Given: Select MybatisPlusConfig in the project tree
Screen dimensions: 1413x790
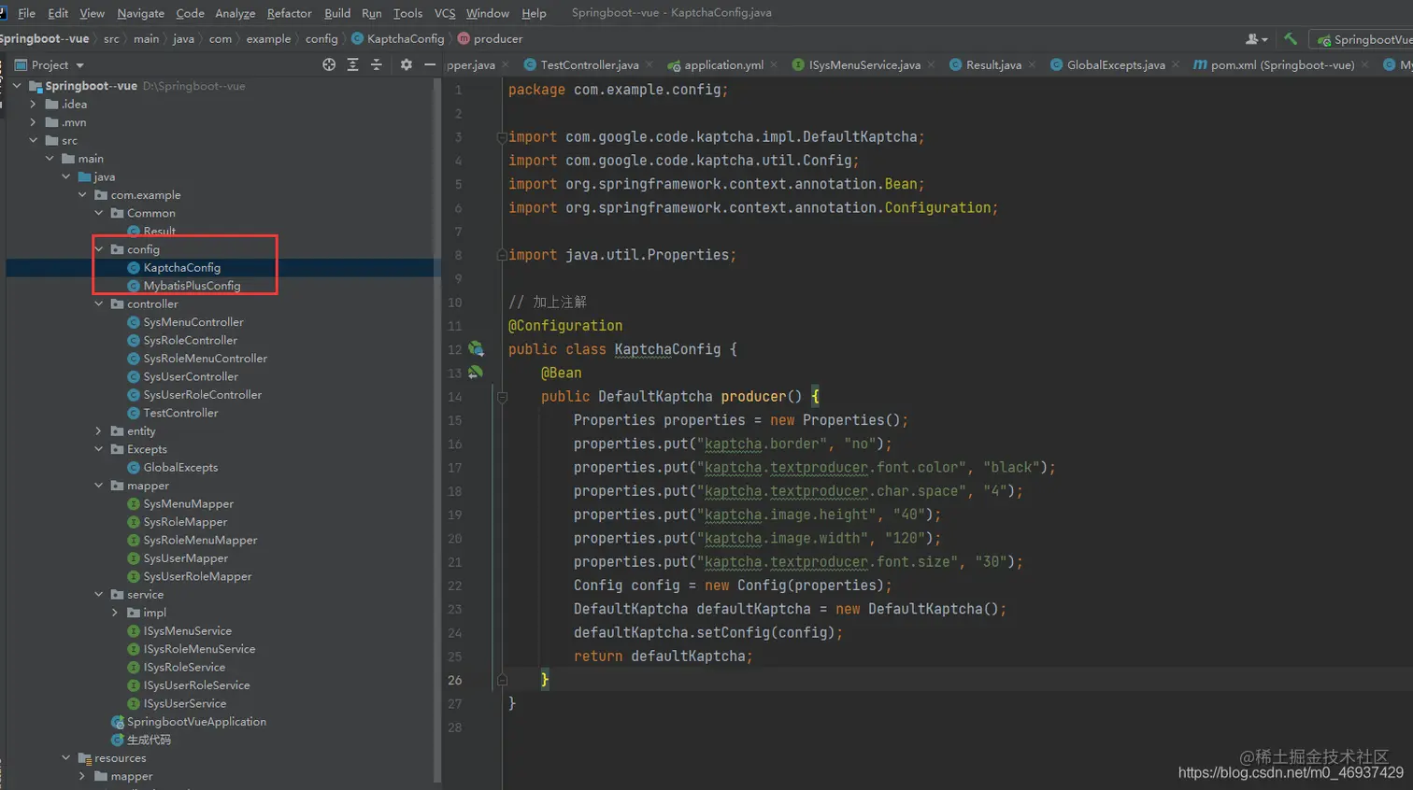Looking at the screenshot, I should click(x=192, y=286).
